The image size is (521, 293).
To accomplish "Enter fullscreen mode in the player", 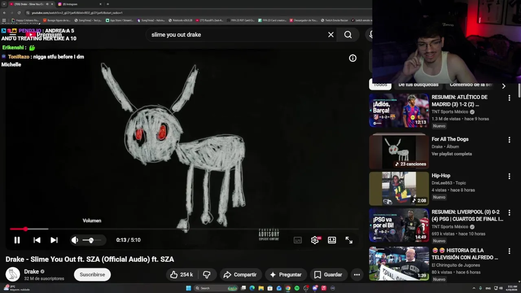I will pos(349,240).
